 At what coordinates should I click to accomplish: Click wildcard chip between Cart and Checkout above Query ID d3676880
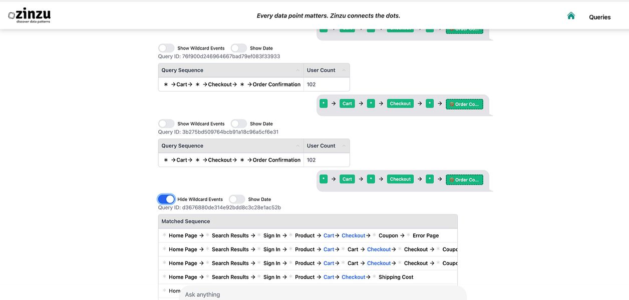click(371, 179)
